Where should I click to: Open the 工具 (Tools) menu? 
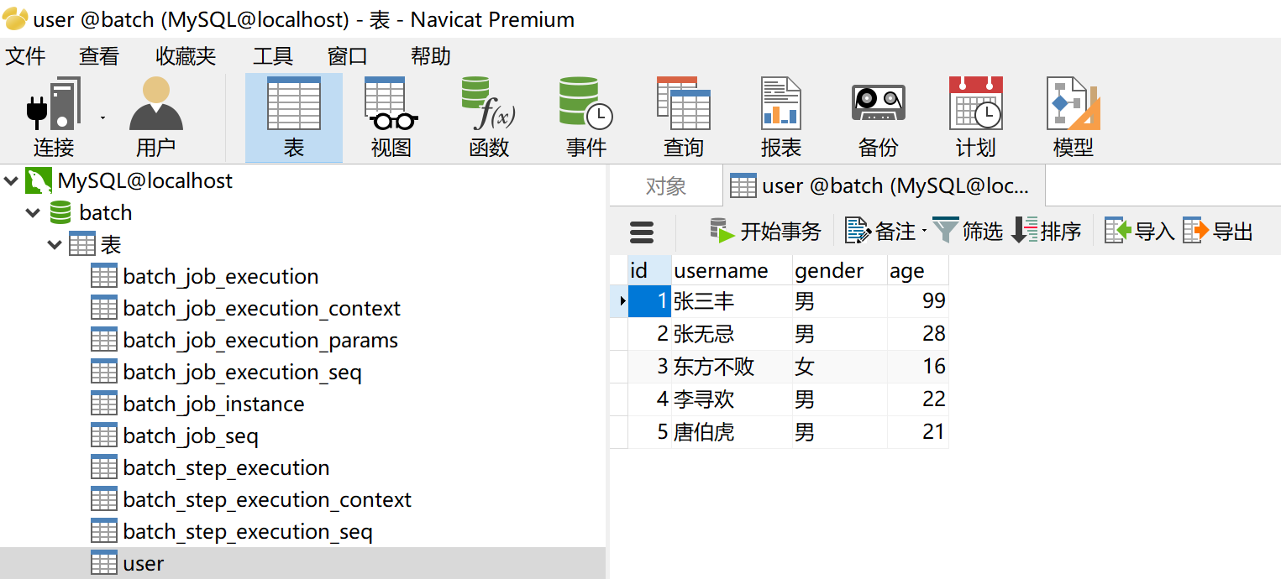273,56
